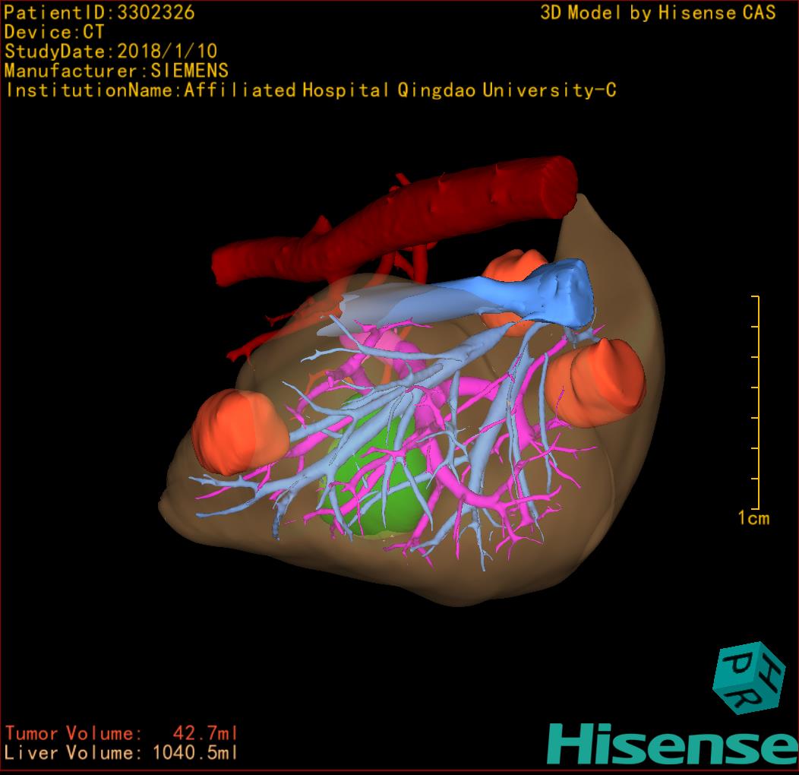Click the large orange lesion at the right of the liver
The width and height of the screenshot is (799, 775).
point(595,382)
